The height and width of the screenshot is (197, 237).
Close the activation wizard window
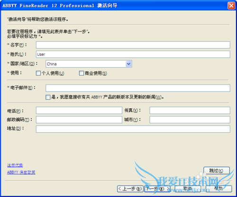point(231,6)
